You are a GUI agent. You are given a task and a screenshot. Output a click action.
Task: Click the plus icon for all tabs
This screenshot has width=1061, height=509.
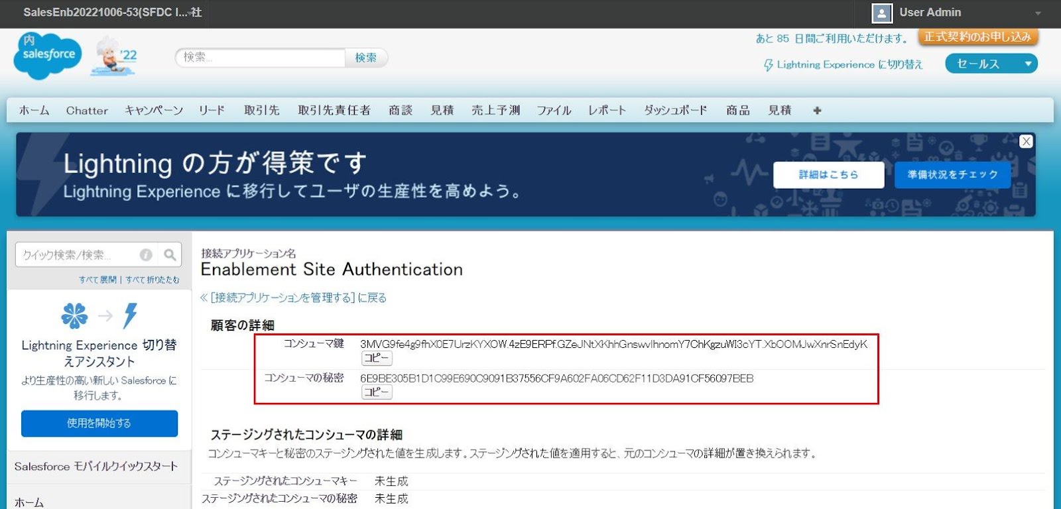[x=817, y=111]
